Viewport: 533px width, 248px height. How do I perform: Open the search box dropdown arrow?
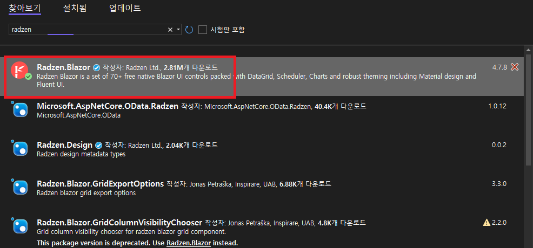pyautogui.click(x=178, y=30)
